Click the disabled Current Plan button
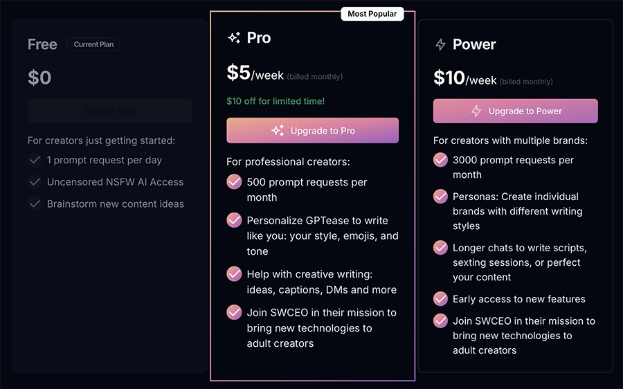 tap(110, 111)
